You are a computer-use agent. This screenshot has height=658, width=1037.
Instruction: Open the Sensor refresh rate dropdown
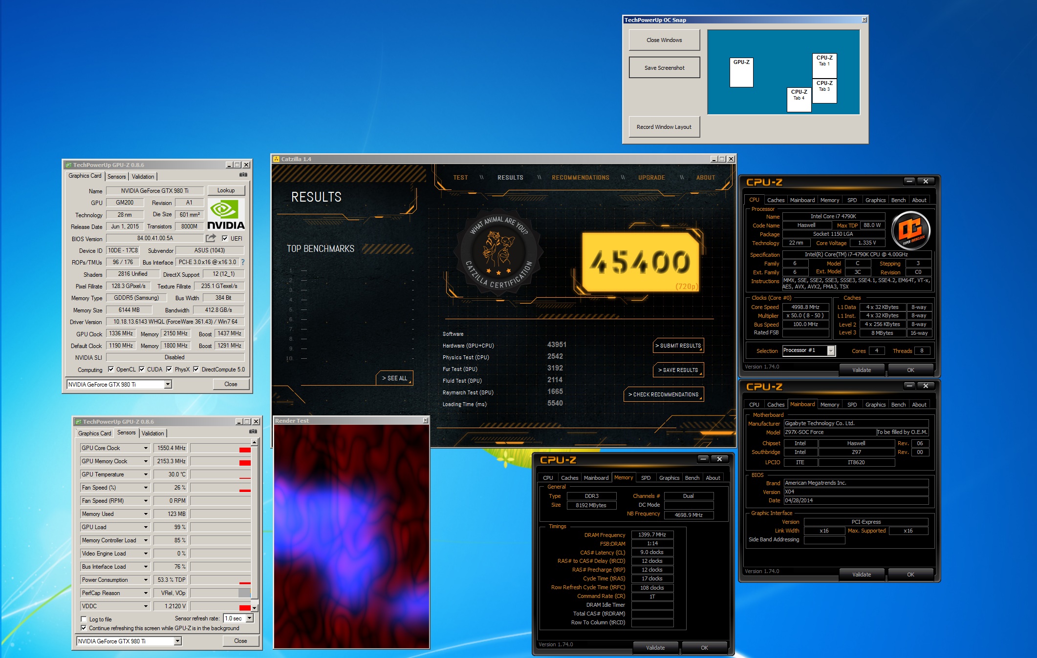pyautogui.click(x=249, y=618)
